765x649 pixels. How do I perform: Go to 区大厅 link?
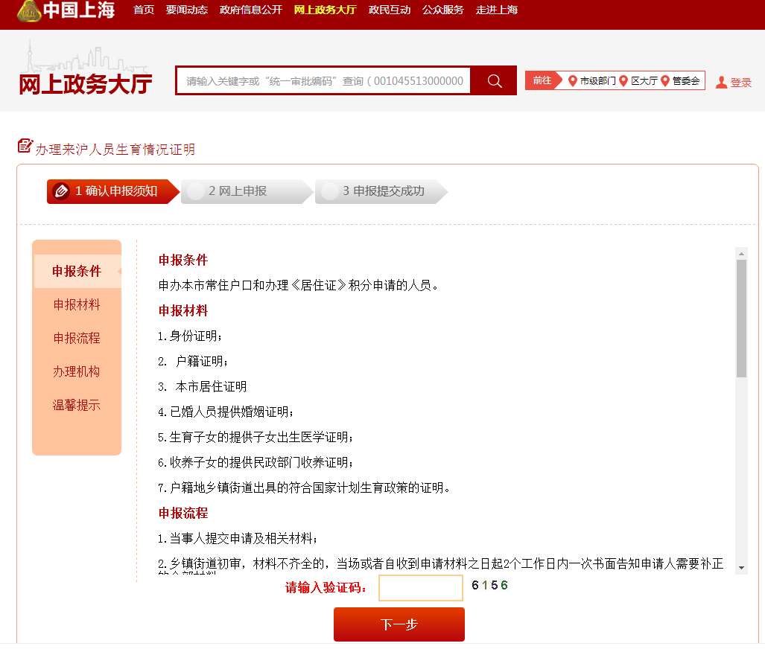pos(644,81)
